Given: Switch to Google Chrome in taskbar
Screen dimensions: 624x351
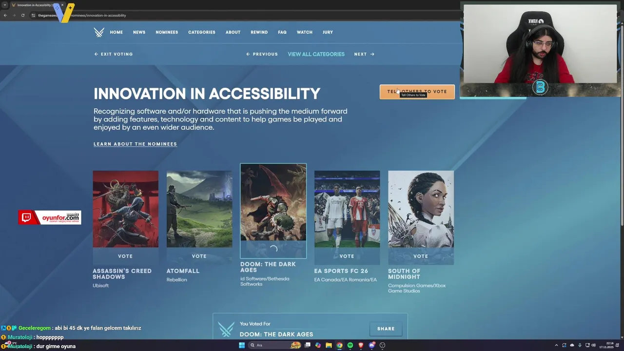Looking at the screenshot, I should click(x=339, y=345).
